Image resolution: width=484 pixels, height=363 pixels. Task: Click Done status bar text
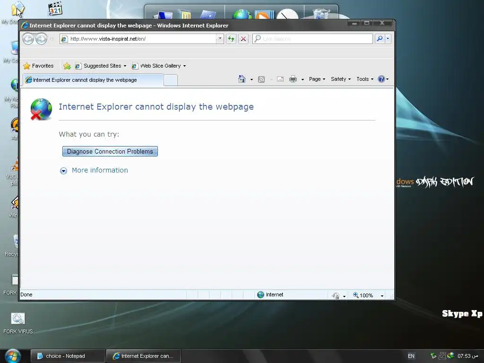(26, 294)
